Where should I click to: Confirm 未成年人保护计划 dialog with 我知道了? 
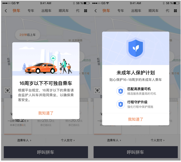[136, 119]
